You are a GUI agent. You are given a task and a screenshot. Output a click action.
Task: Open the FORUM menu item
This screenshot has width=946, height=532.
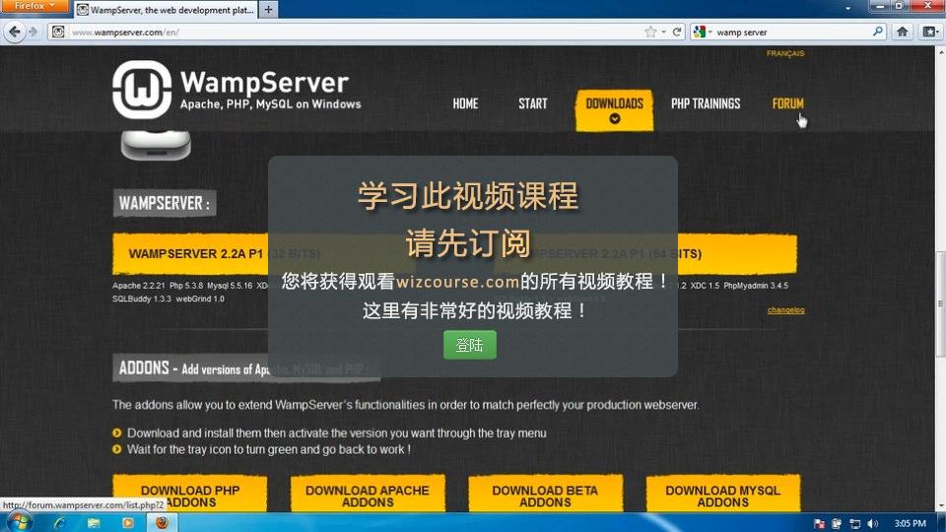coord(787,103)
